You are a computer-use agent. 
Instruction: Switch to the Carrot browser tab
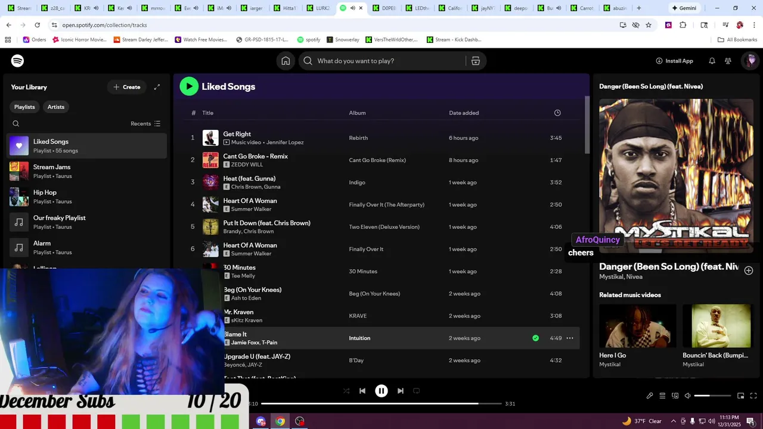tap(582, 8)
